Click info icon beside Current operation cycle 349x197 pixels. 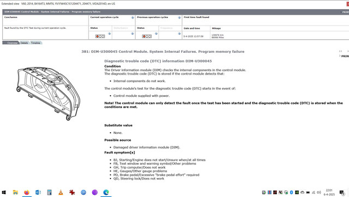coord(133,17)
